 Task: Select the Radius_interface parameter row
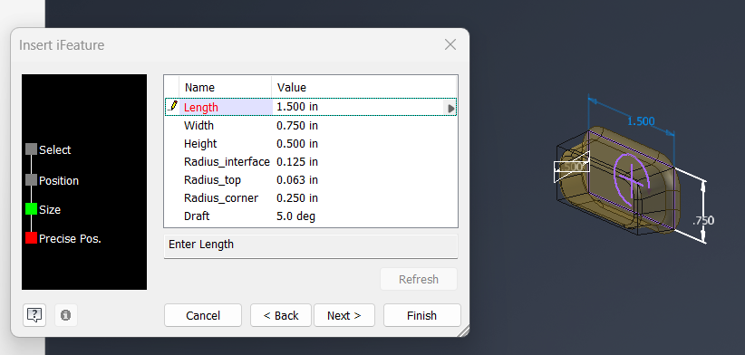(311, 162)
